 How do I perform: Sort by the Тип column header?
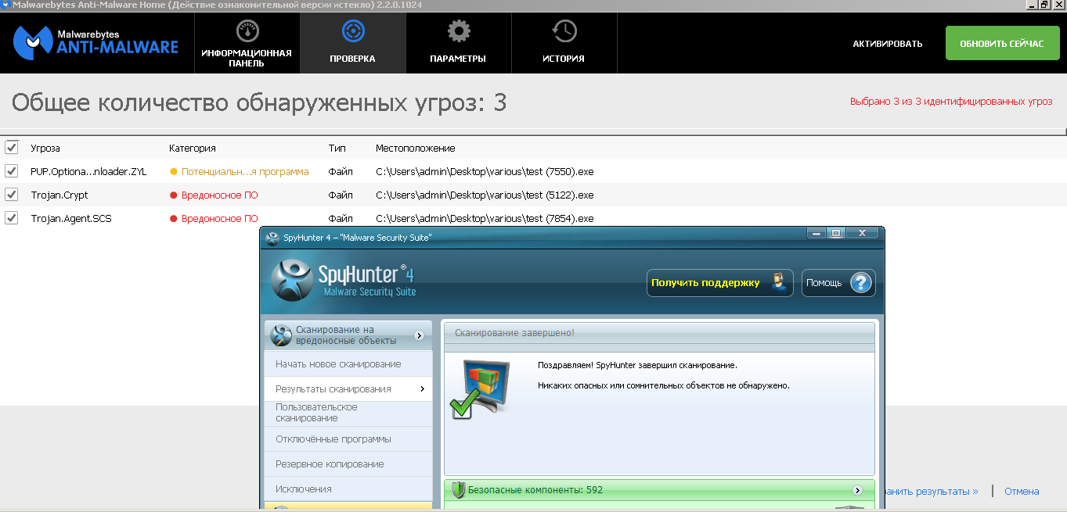337,148
